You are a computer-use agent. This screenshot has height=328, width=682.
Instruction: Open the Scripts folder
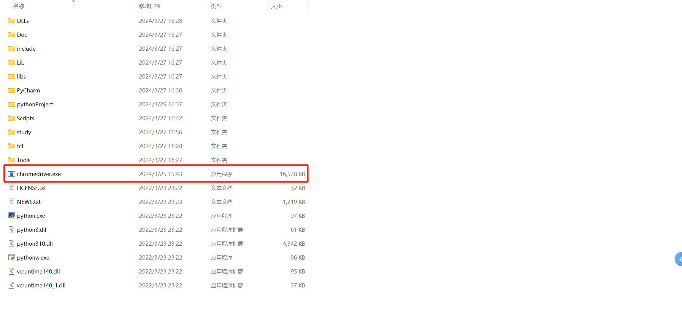24,118
